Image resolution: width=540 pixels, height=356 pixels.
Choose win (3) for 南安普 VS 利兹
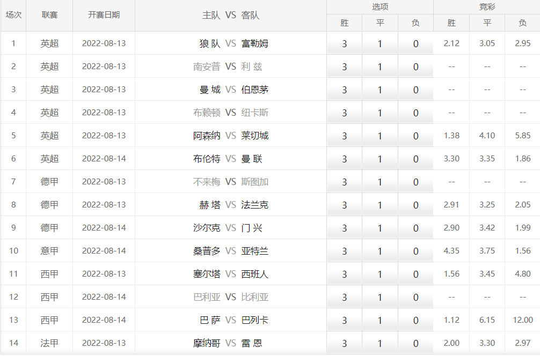coord(345,66)
